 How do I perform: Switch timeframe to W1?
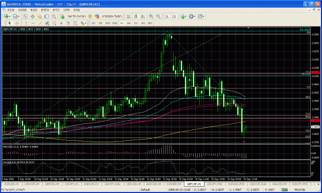coord(143,23)
